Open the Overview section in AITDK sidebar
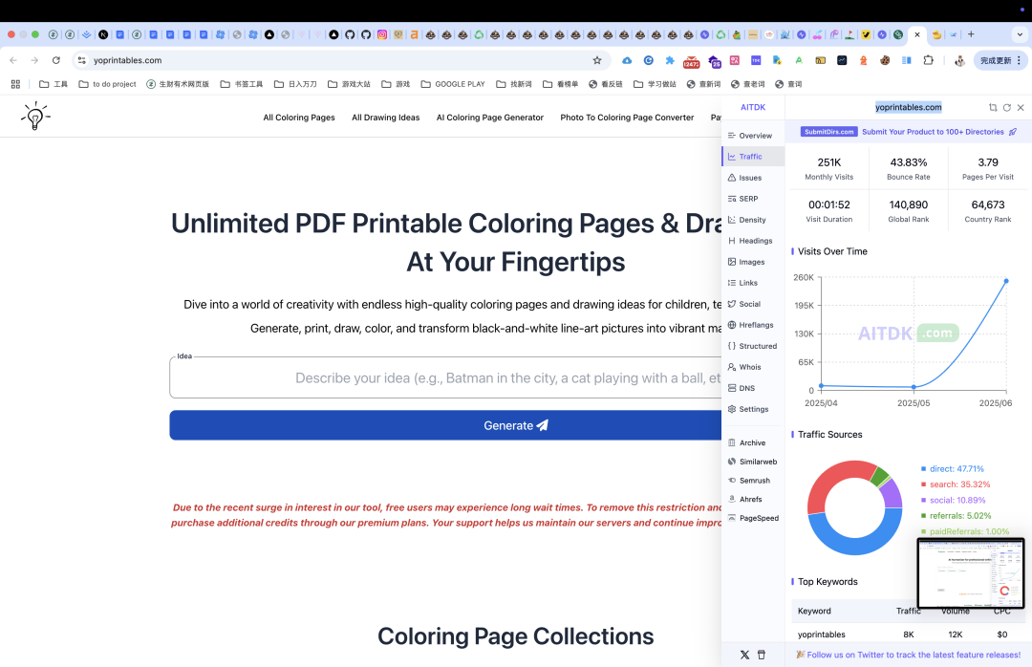 [753, 136]
